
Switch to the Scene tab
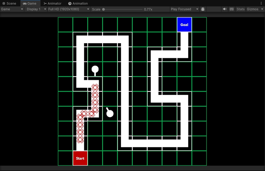9,3
